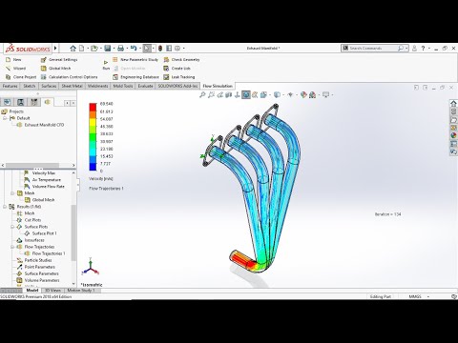Viewport: 458px width, 343px height.
Task: Click the General Settings button
Action: pos(59,60)
